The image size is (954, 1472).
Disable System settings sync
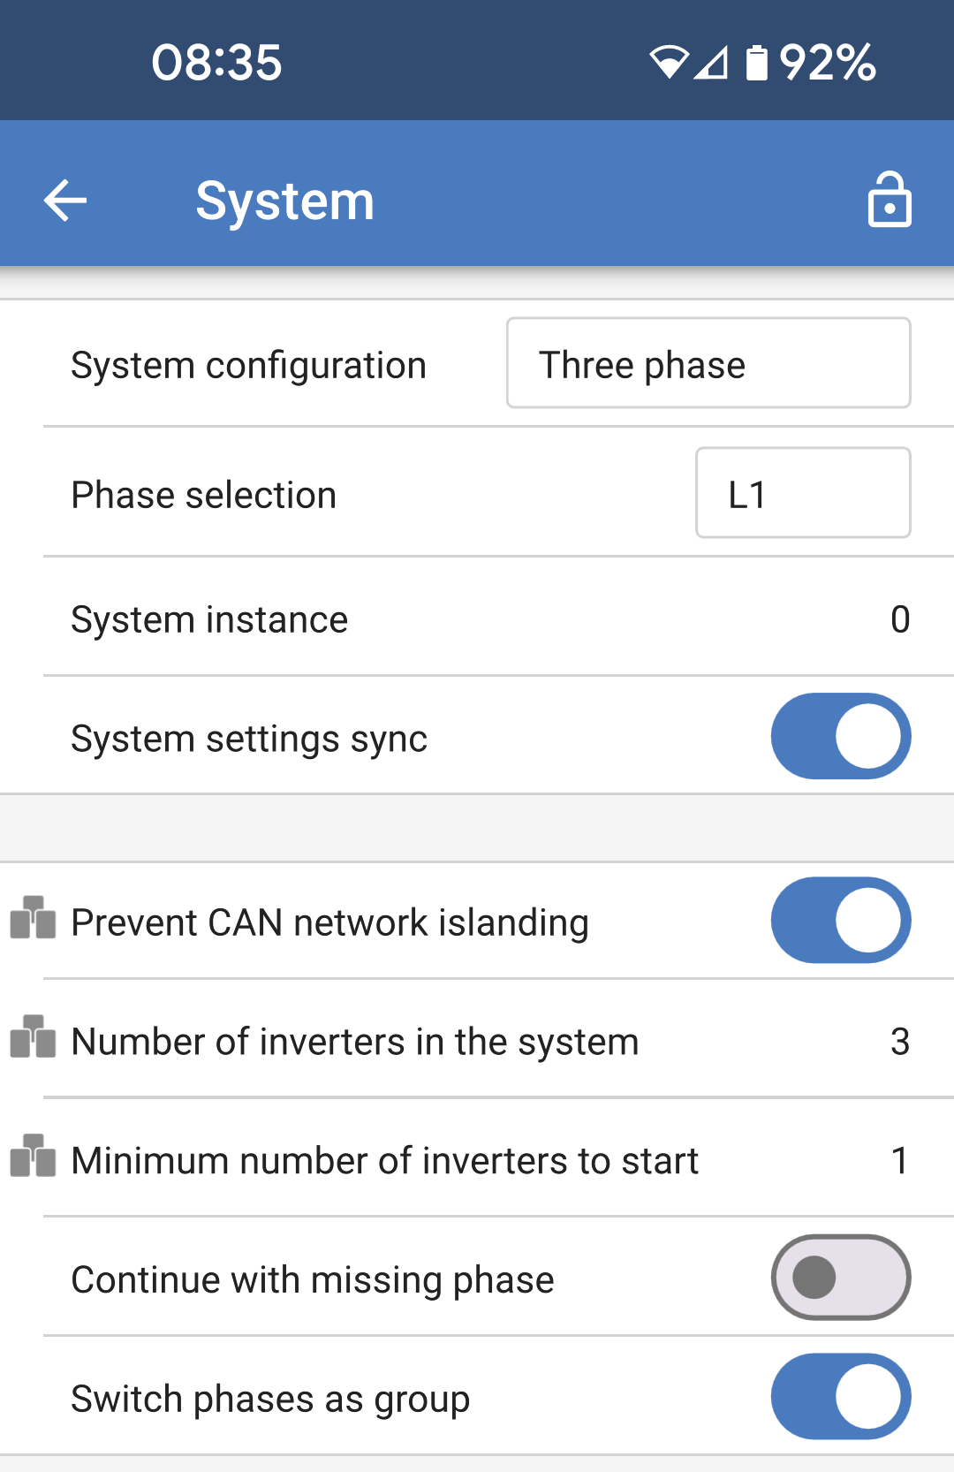pyautogui.click(x=840, y=736)
